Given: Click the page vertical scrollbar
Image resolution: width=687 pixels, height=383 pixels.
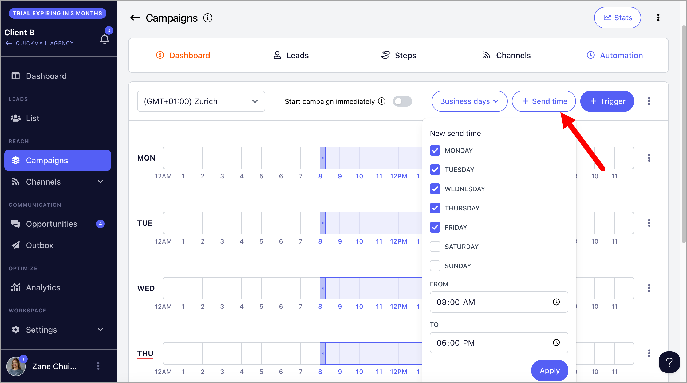Looking at the screenshot, I should click(x=684, y=134).
